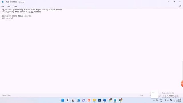Open the Chat app from taskbar
Image resolution: width=183 pixels, height=103 pixels.
pos(84,100)
